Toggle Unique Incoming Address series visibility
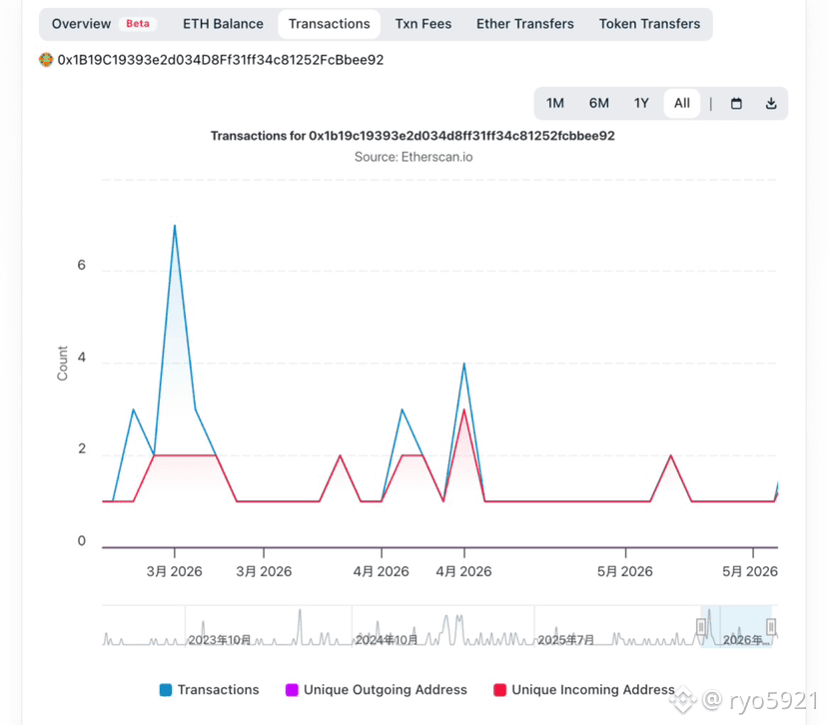The image size is (828, 725). [584, 690]
